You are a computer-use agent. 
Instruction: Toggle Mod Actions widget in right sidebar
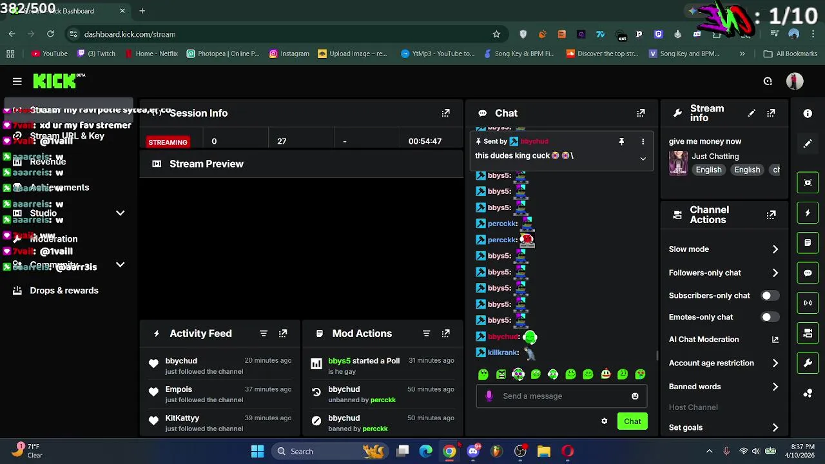click(x=808, y=242)
